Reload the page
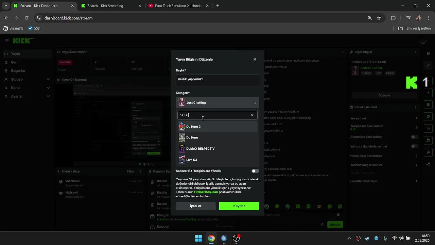This screenshot has width=435, height=245. click(27, 18)
